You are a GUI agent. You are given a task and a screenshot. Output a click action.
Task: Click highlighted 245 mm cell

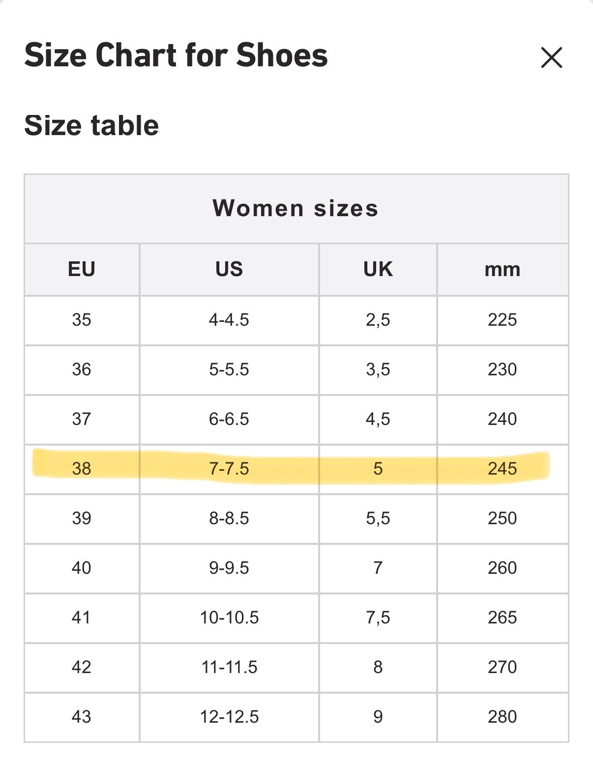coord(503,469)
